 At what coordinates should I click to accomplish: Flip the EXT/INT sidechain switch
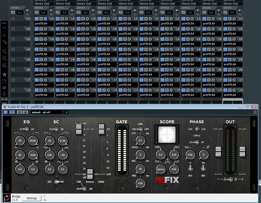[56, 182]
